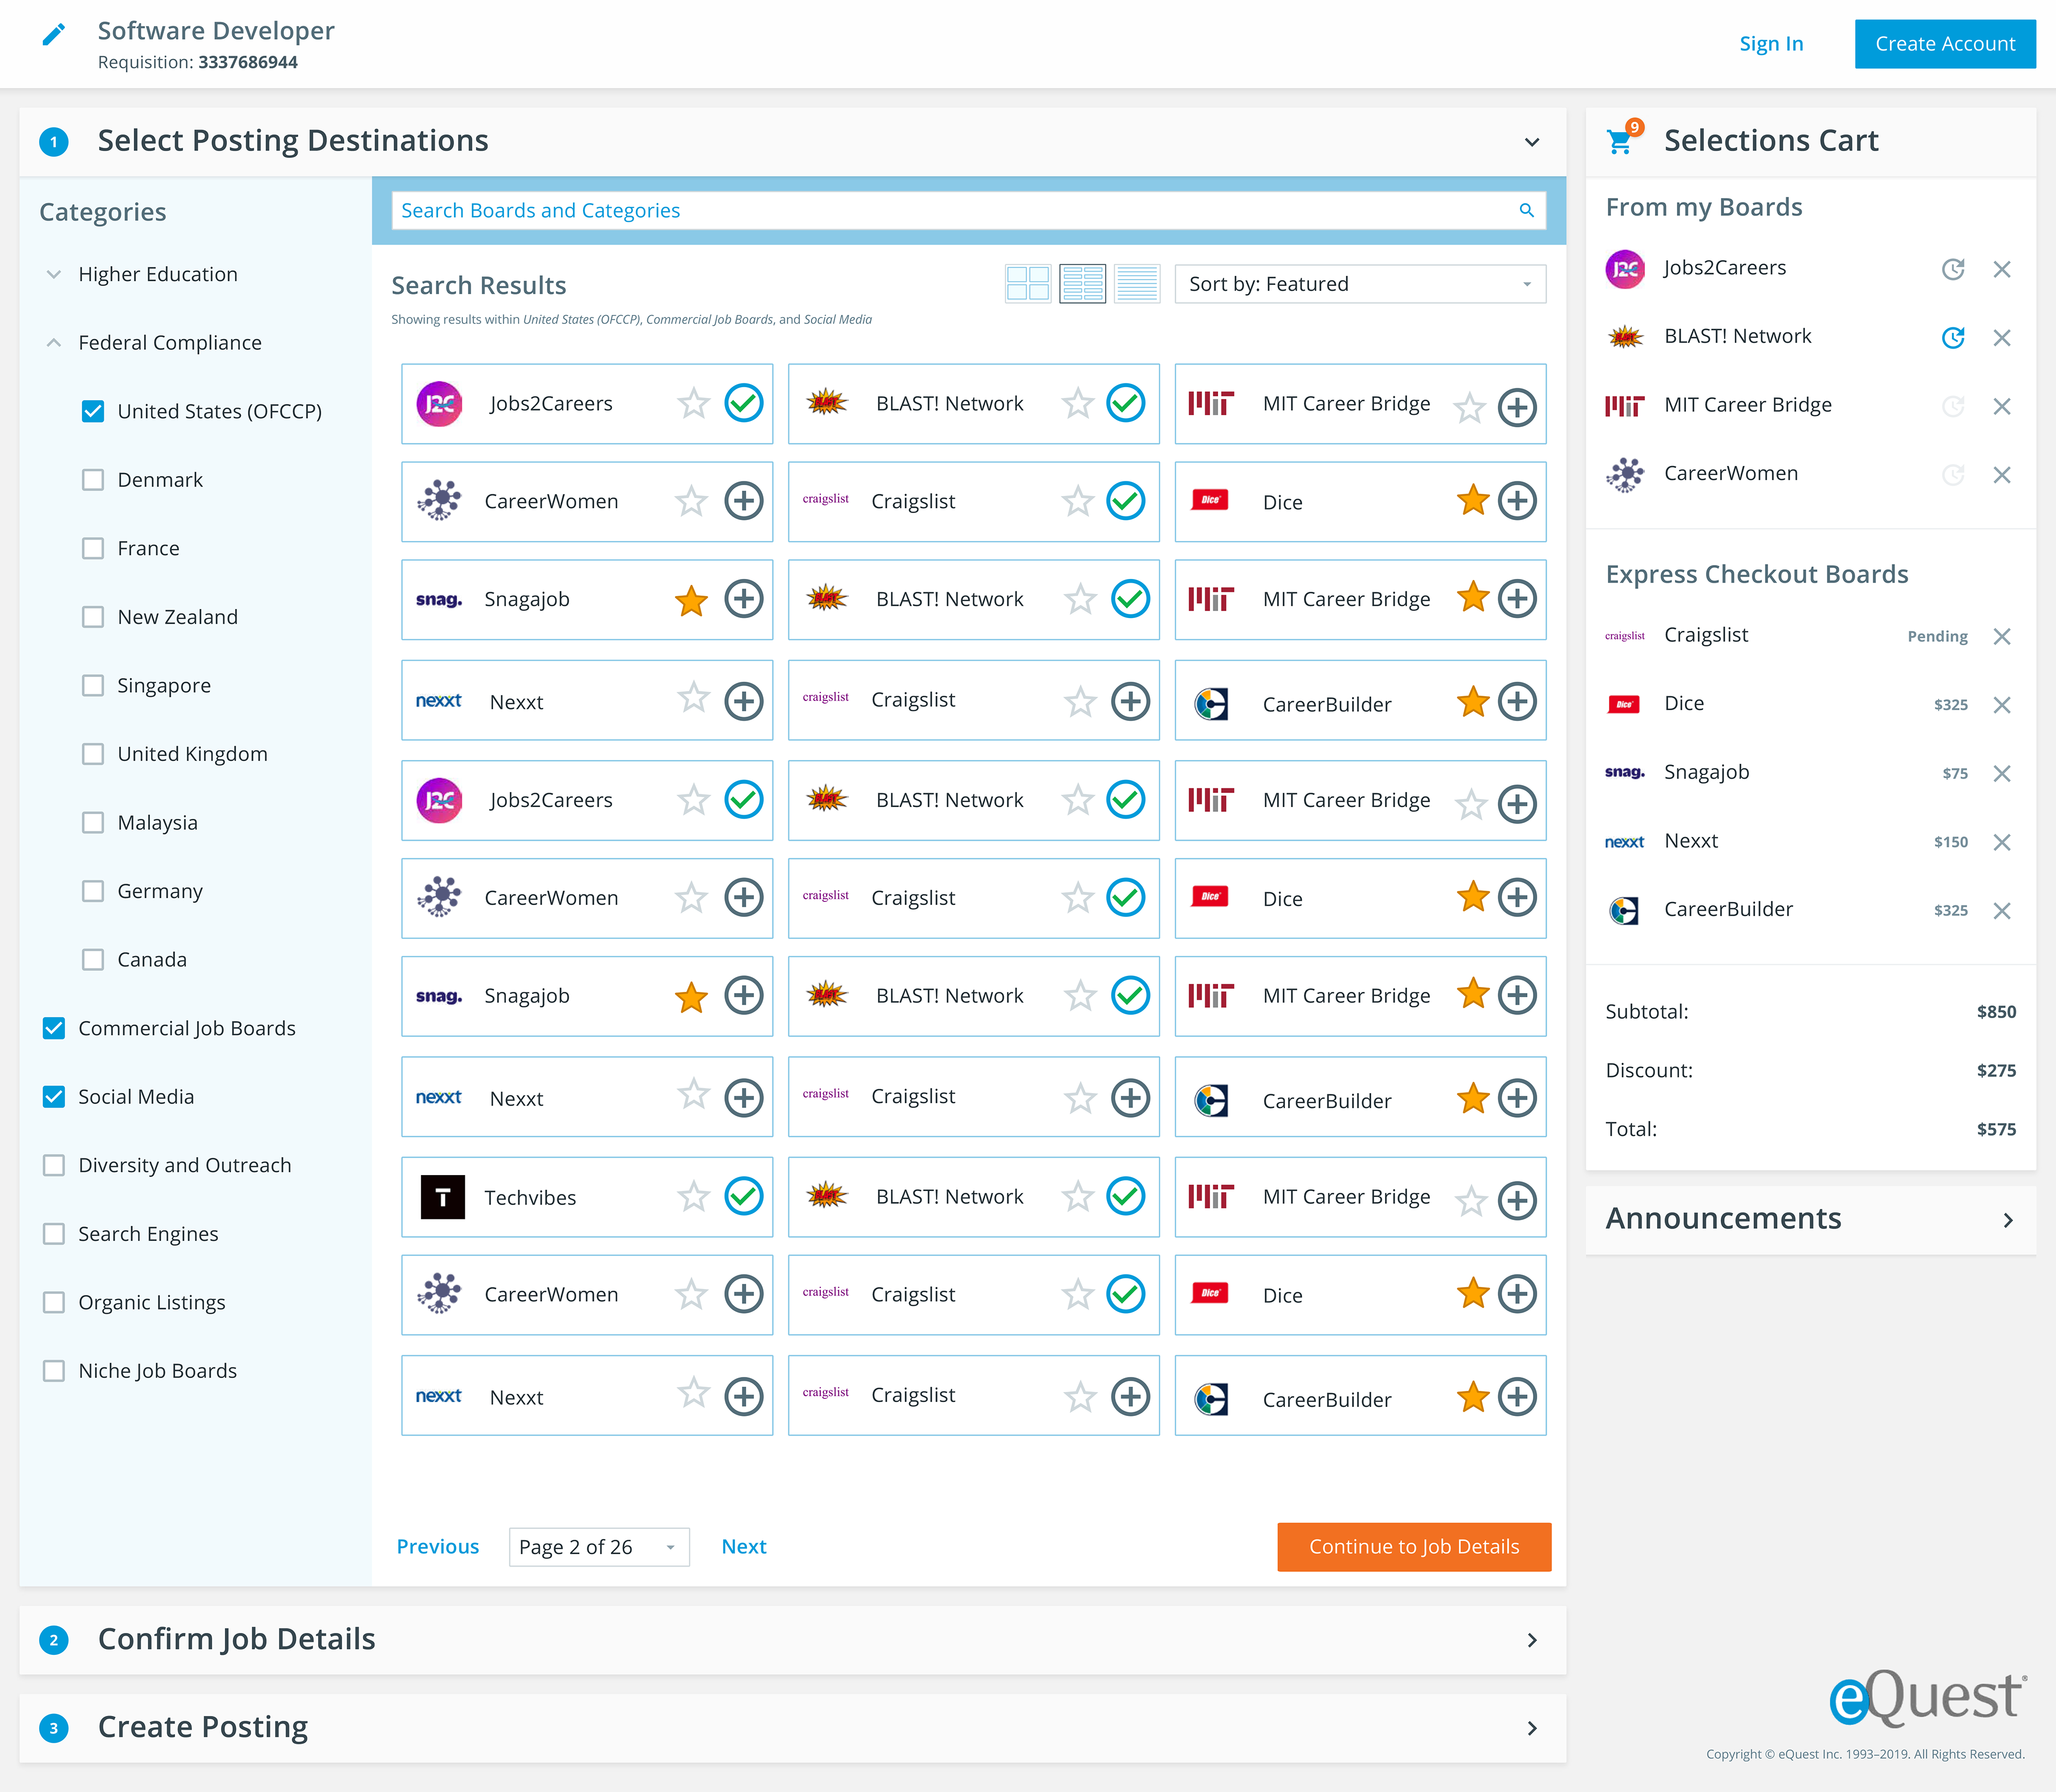Check the Search Engines category

[x=54, y=1233]
